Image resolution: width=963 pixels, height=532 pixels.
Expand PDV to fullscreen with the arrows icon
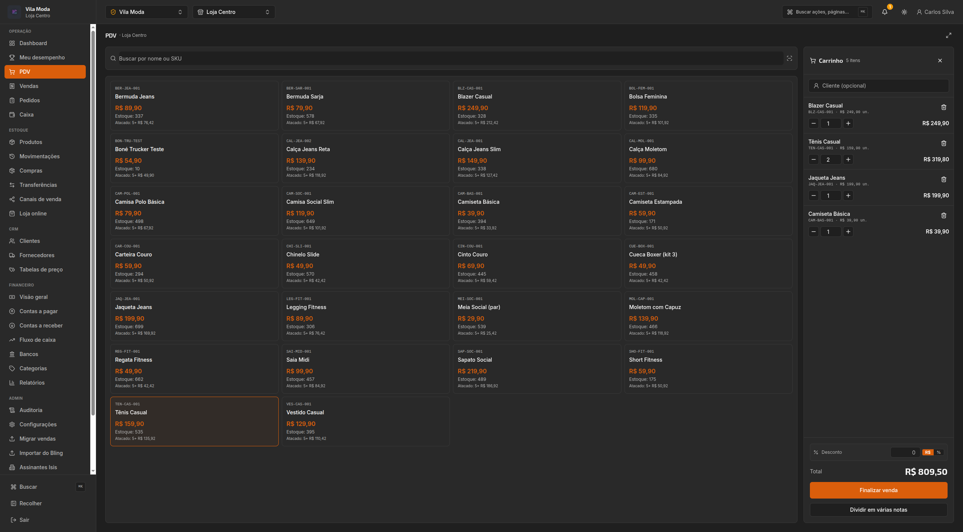[x=949, y=35]
